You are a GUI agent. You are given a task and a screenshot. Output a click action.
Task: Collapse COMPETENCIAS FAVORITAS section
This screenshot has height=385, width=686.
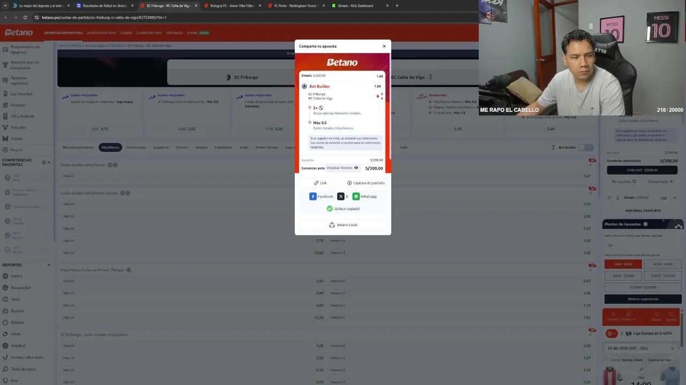pyautogui.click(x=48, y=162)
